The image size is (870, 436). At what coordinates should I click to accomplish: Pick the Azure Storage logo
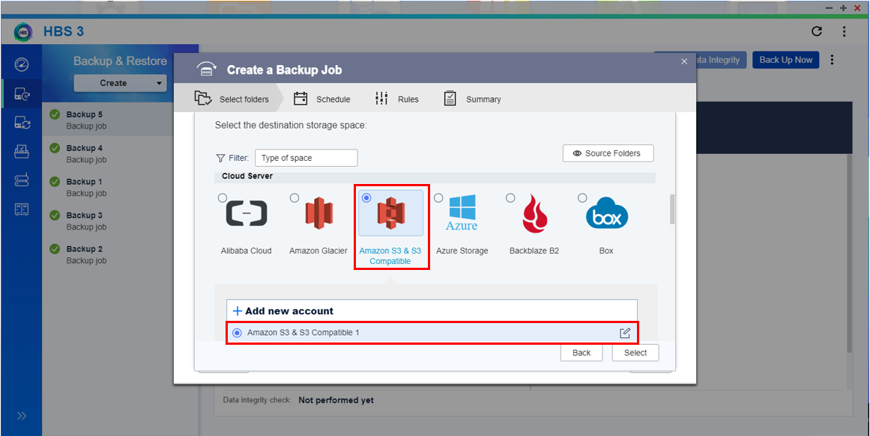pyautogui.click(x=462, y=214)
